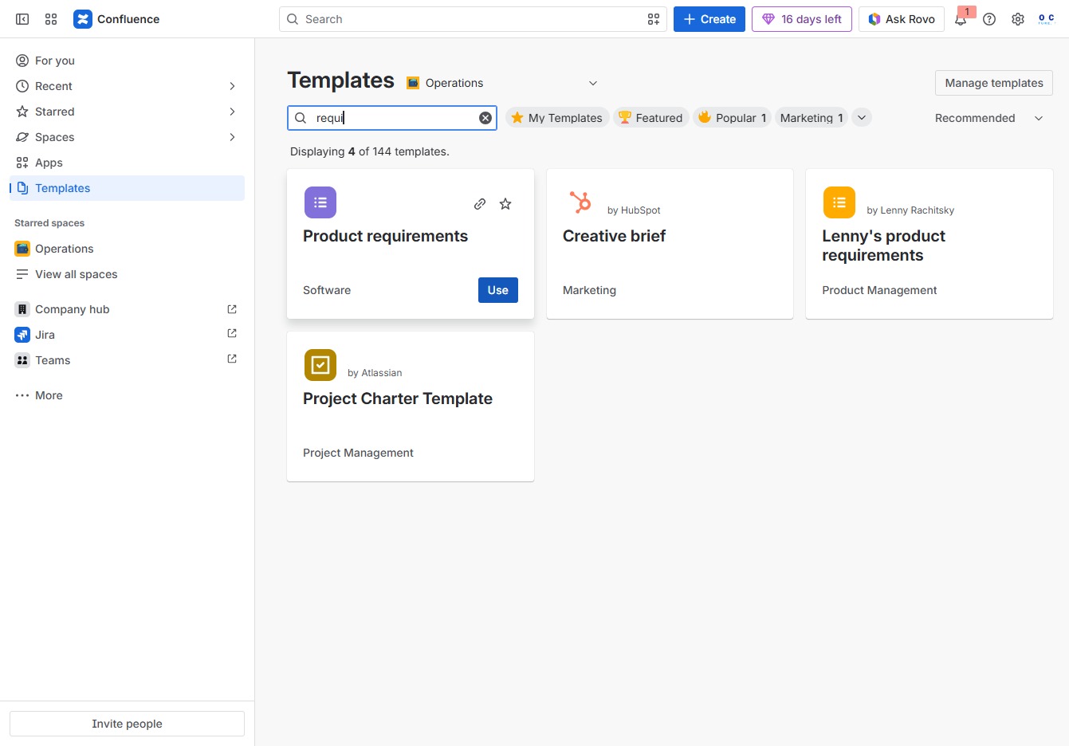Open the app switcher grid icon
1069x746 pixels.
pos(51,19)
